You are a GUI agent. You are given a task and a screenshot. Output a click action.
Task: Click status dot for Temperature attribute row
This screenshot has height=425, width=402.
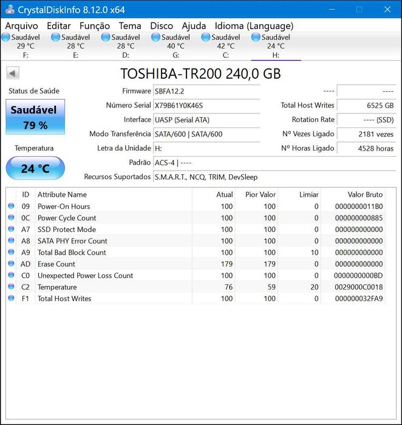click(x=11, y=287)
